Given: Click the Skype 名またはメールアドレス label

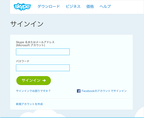Looking at the screenshot, I should tap(35, 42).
